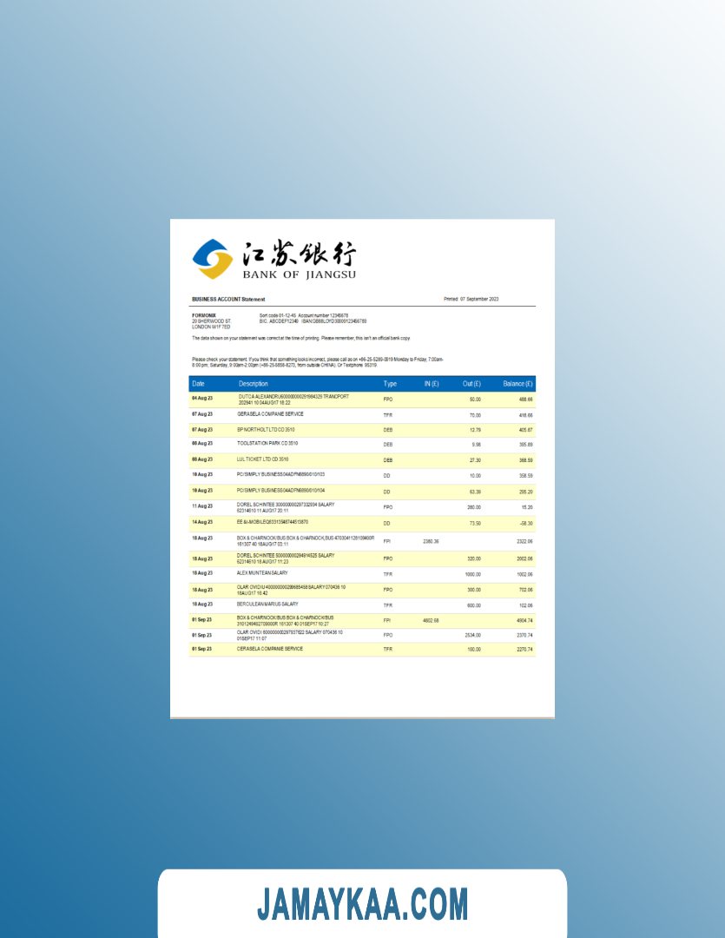Viewport: 725px width, 938px height.
Task: Click the 'Account number 12345678' text
Action: pos(323,315)
